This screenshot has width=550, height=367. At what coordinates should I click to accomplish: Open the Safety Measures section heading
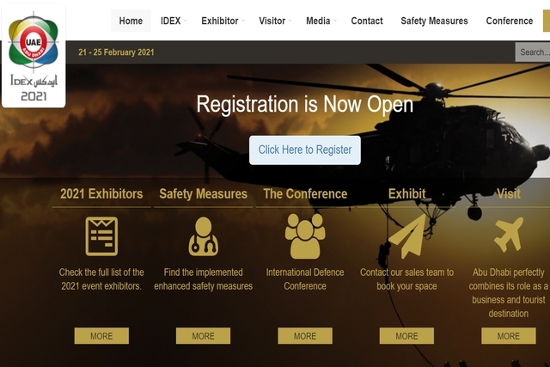[204, 193]
